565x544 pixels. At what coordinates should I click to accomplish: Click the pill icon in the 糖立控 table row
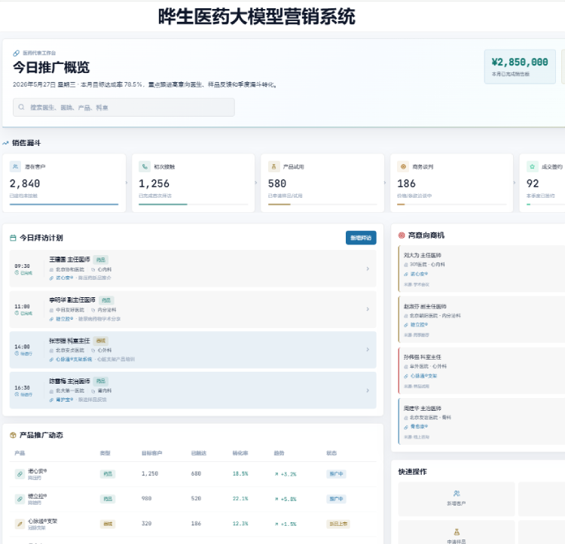(x=20, y=499)
